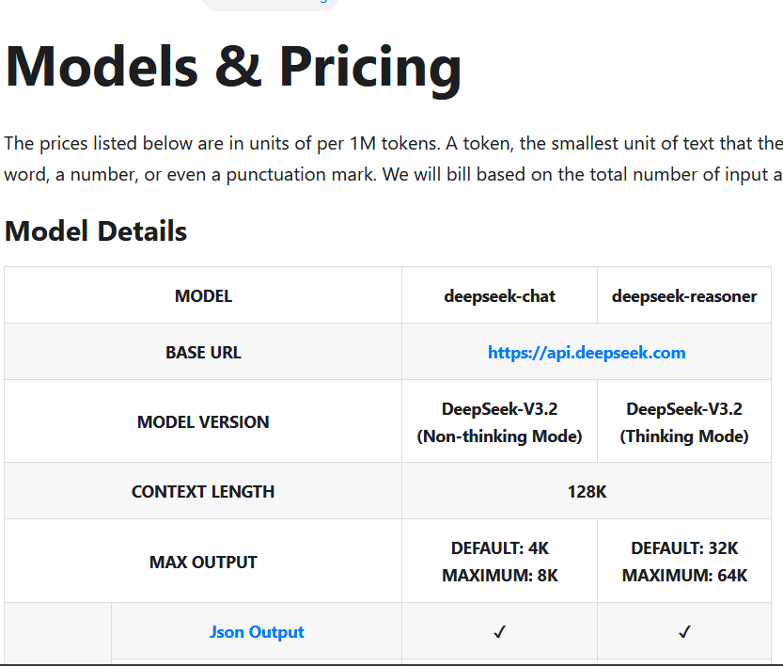
Task: Select the deepseek-reasoner column header
Action: tap(684, 296)
